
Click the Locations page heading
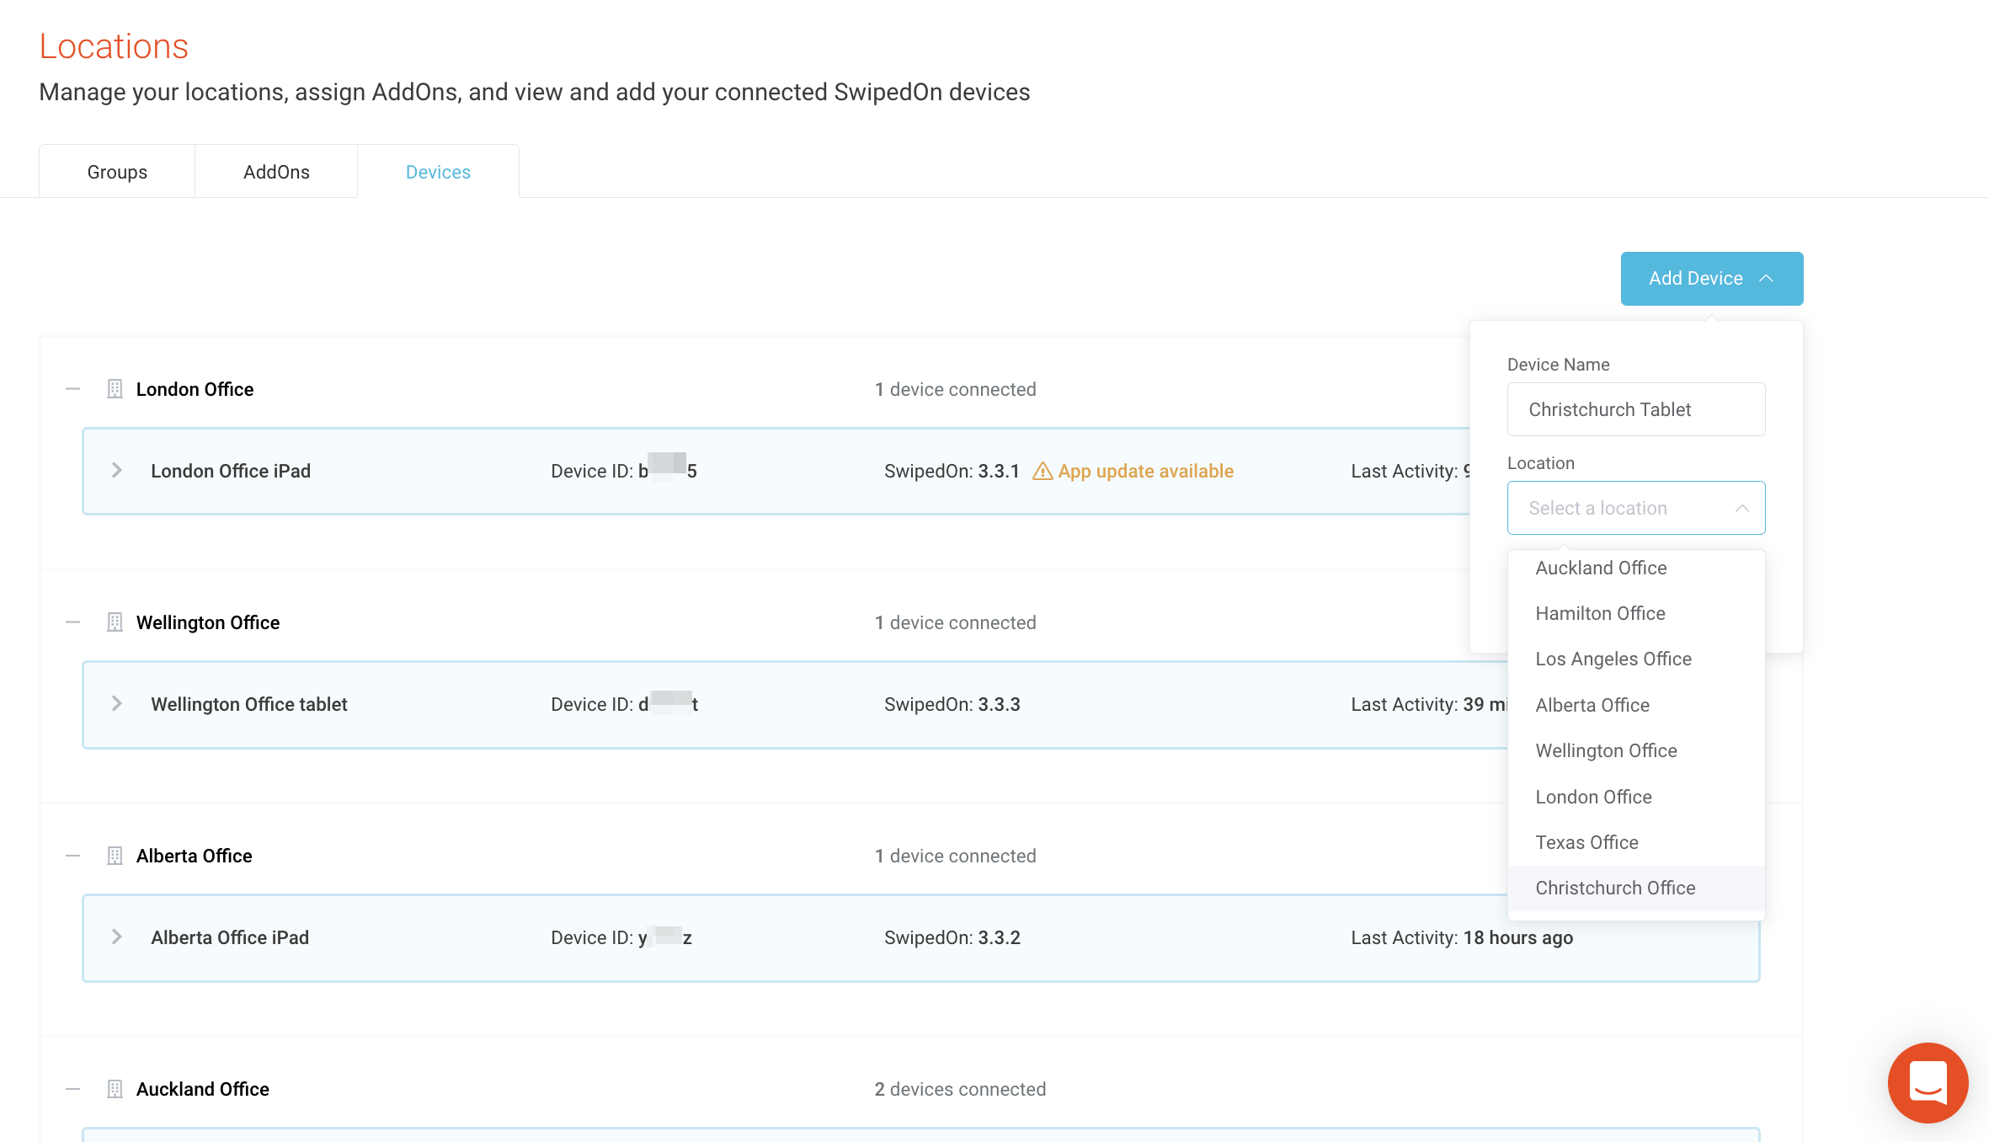114,46
